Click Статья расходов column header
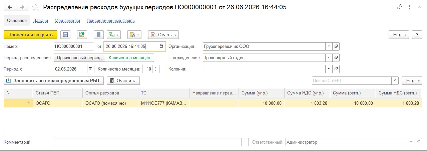427x151 pixels. (110, 93)
